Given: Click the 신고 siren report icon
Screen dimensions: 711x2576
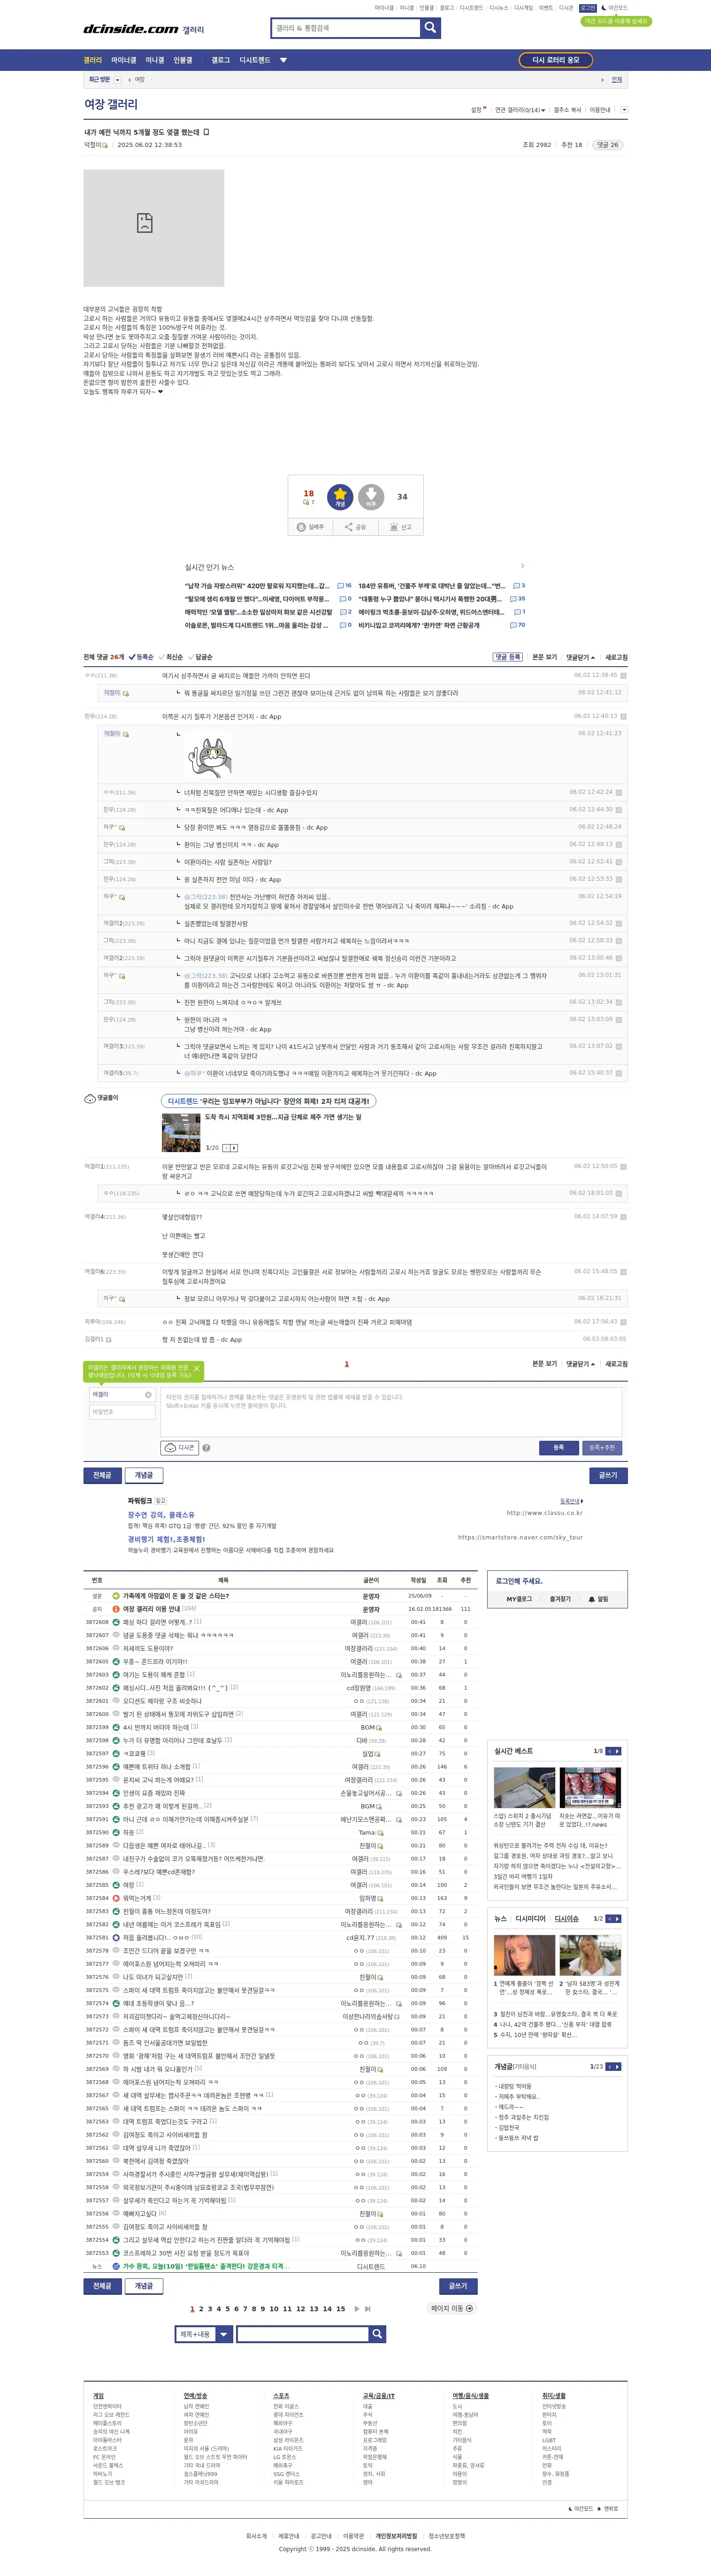Looking at the screenshot, I should point(394,527).
